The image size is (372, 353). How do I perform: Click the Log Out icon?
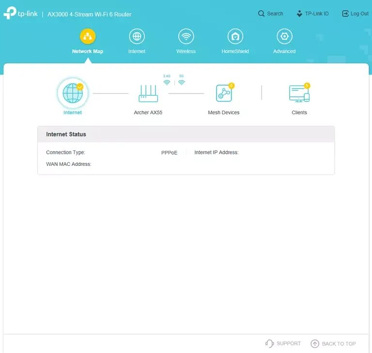tap(345, 14)
